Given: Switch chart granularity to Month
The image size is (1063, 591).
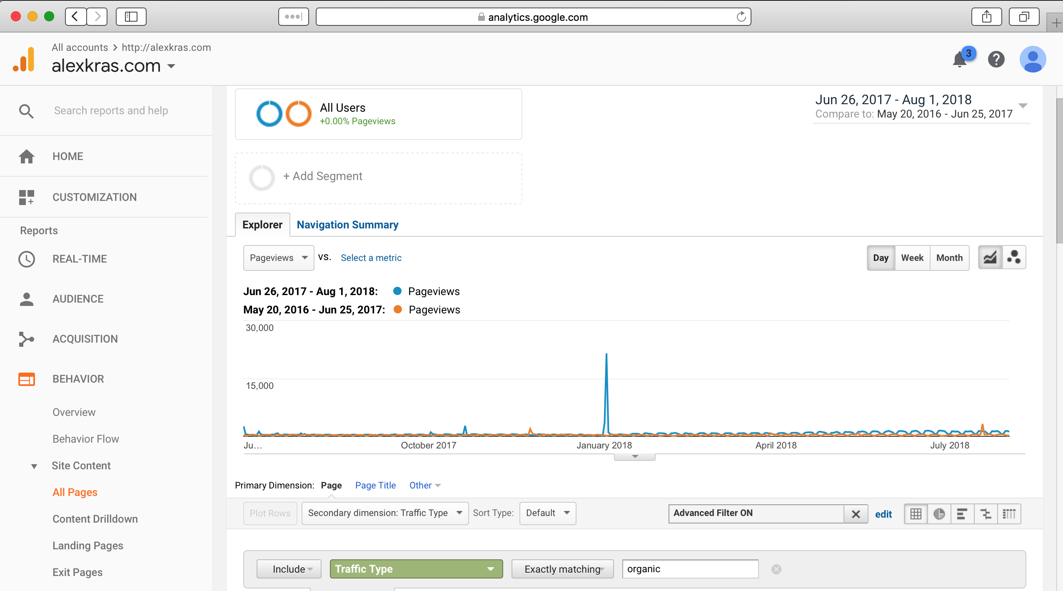Looking at the screenshot, I should (949, 258).
